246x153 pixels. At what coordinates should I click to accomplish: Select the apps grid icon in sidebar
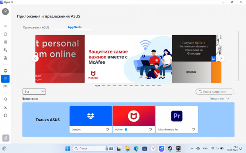tap(5, 79)
